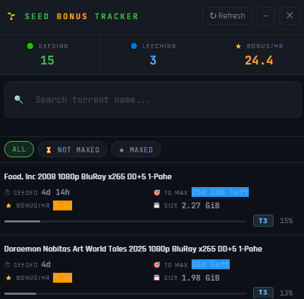
Task: Minimize the Seed Bonus Tracker panel
Action: coord(265,16)
